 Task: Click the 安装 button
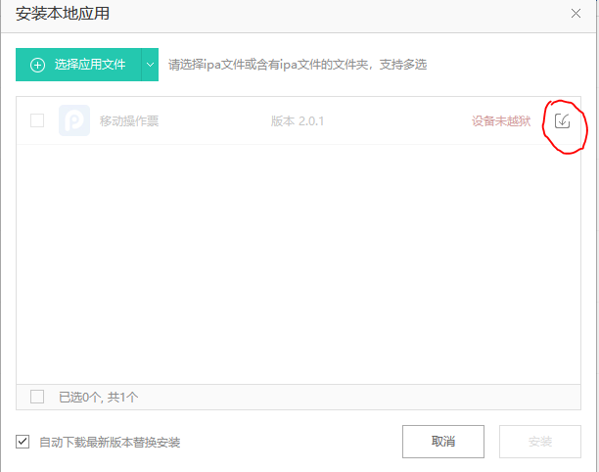click(x=540, y=442)
